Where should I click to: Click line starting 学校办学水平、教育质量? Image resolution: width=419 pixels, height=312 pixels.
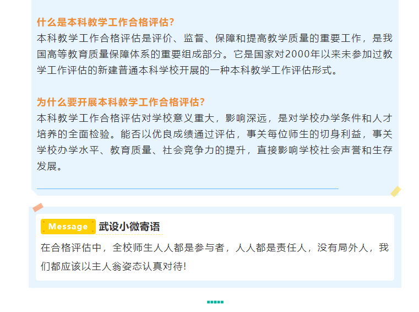214,150
